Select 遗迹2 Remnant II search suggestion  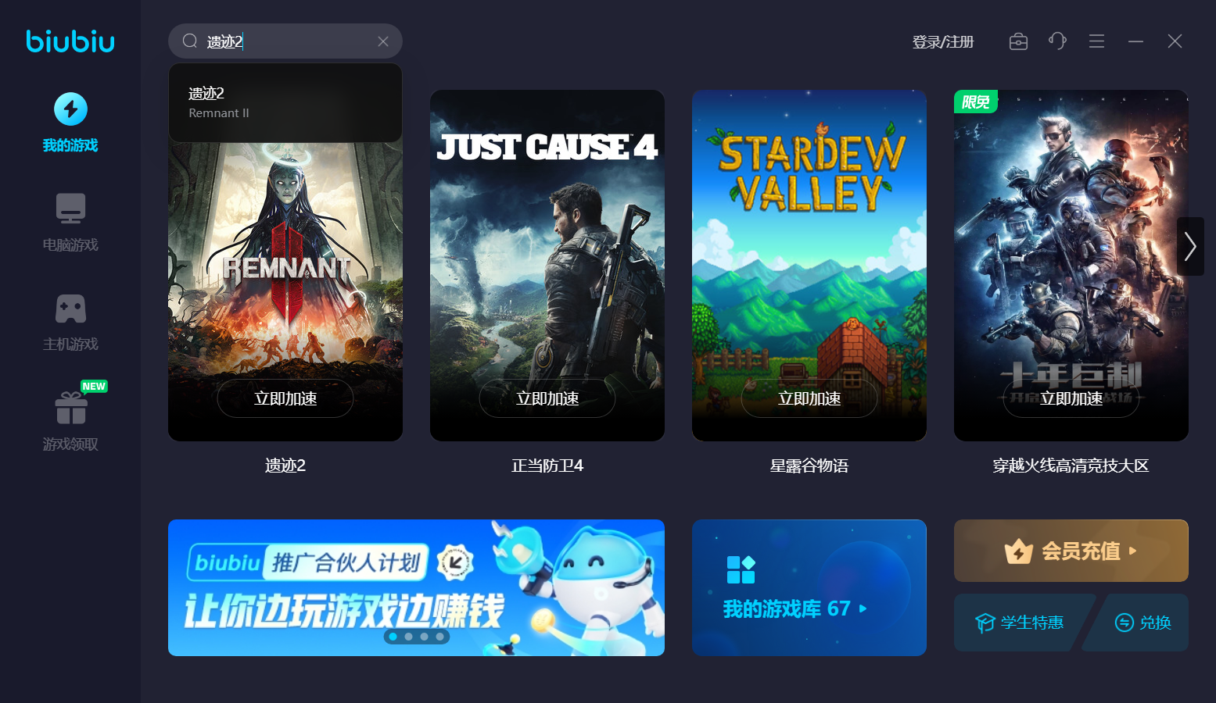pos(285,102)
